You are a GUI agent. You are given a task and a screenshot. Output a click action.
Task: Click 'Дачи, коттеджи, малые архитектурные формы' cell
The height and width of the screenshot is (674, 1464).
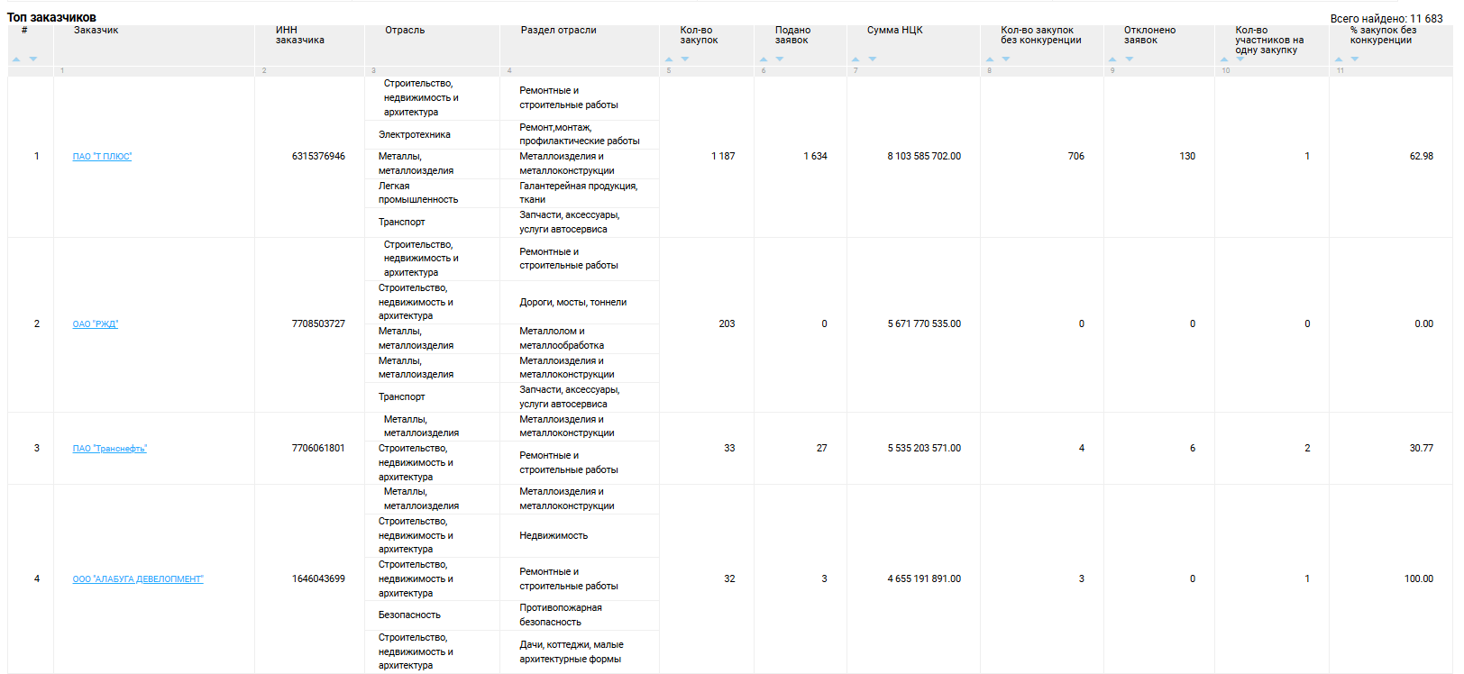(572, 652)
